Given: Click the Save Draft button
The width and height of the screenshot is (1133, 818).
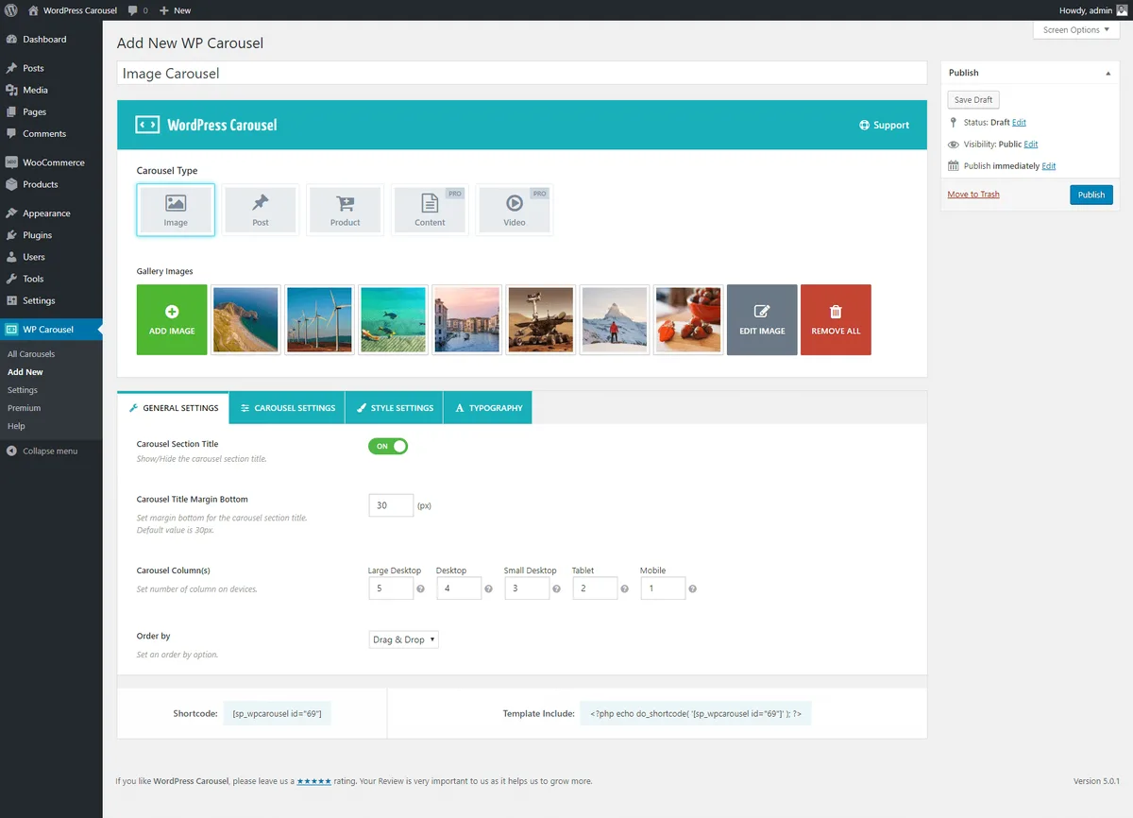Looking at the screenshot, I should coord(973,100).
